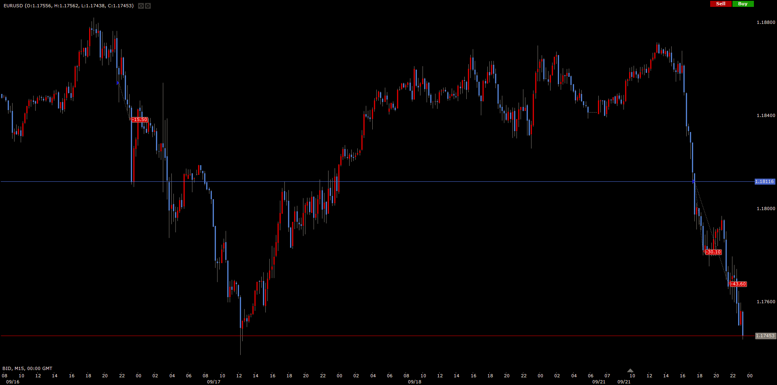Click the 09/17 date label on time axis
Screen dimensions: 777x385
(213, 382)
